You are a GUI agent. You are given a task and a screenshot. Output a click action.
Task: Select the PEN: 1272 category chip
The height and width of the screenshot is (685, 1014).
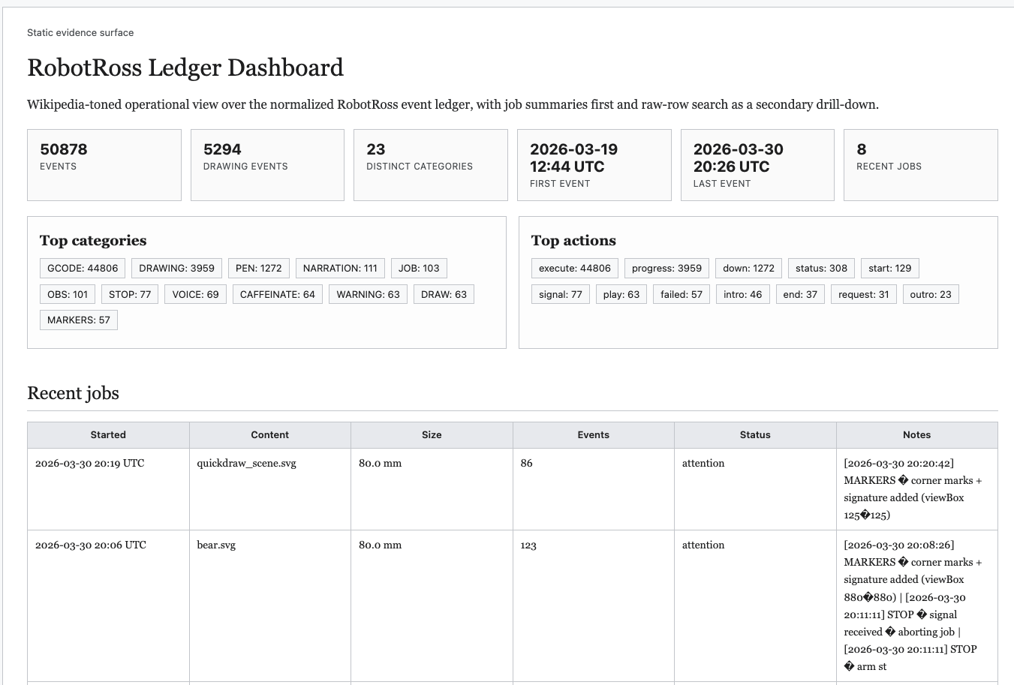point(258,268)
